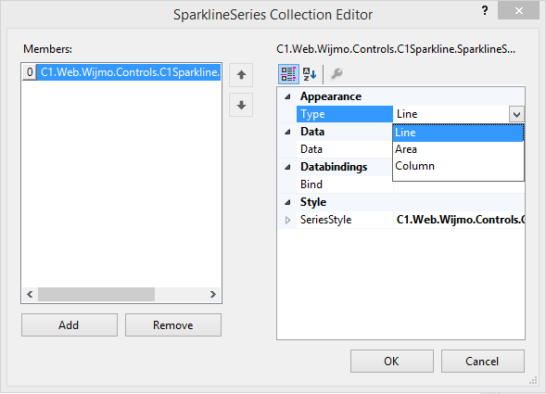The width and height of the screenshot is (546, 394).
Task: Choose Area from Type list
Action: tap(458, 149)
